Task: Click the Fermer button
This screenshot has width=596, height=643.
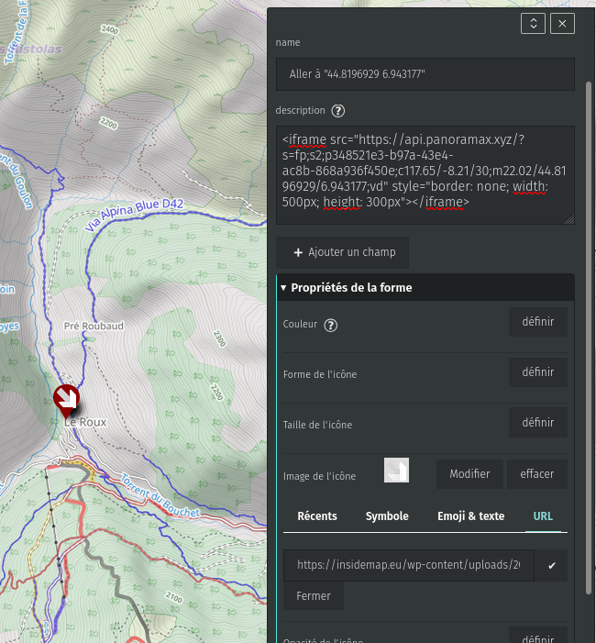Action: click(x=314, y=596)
